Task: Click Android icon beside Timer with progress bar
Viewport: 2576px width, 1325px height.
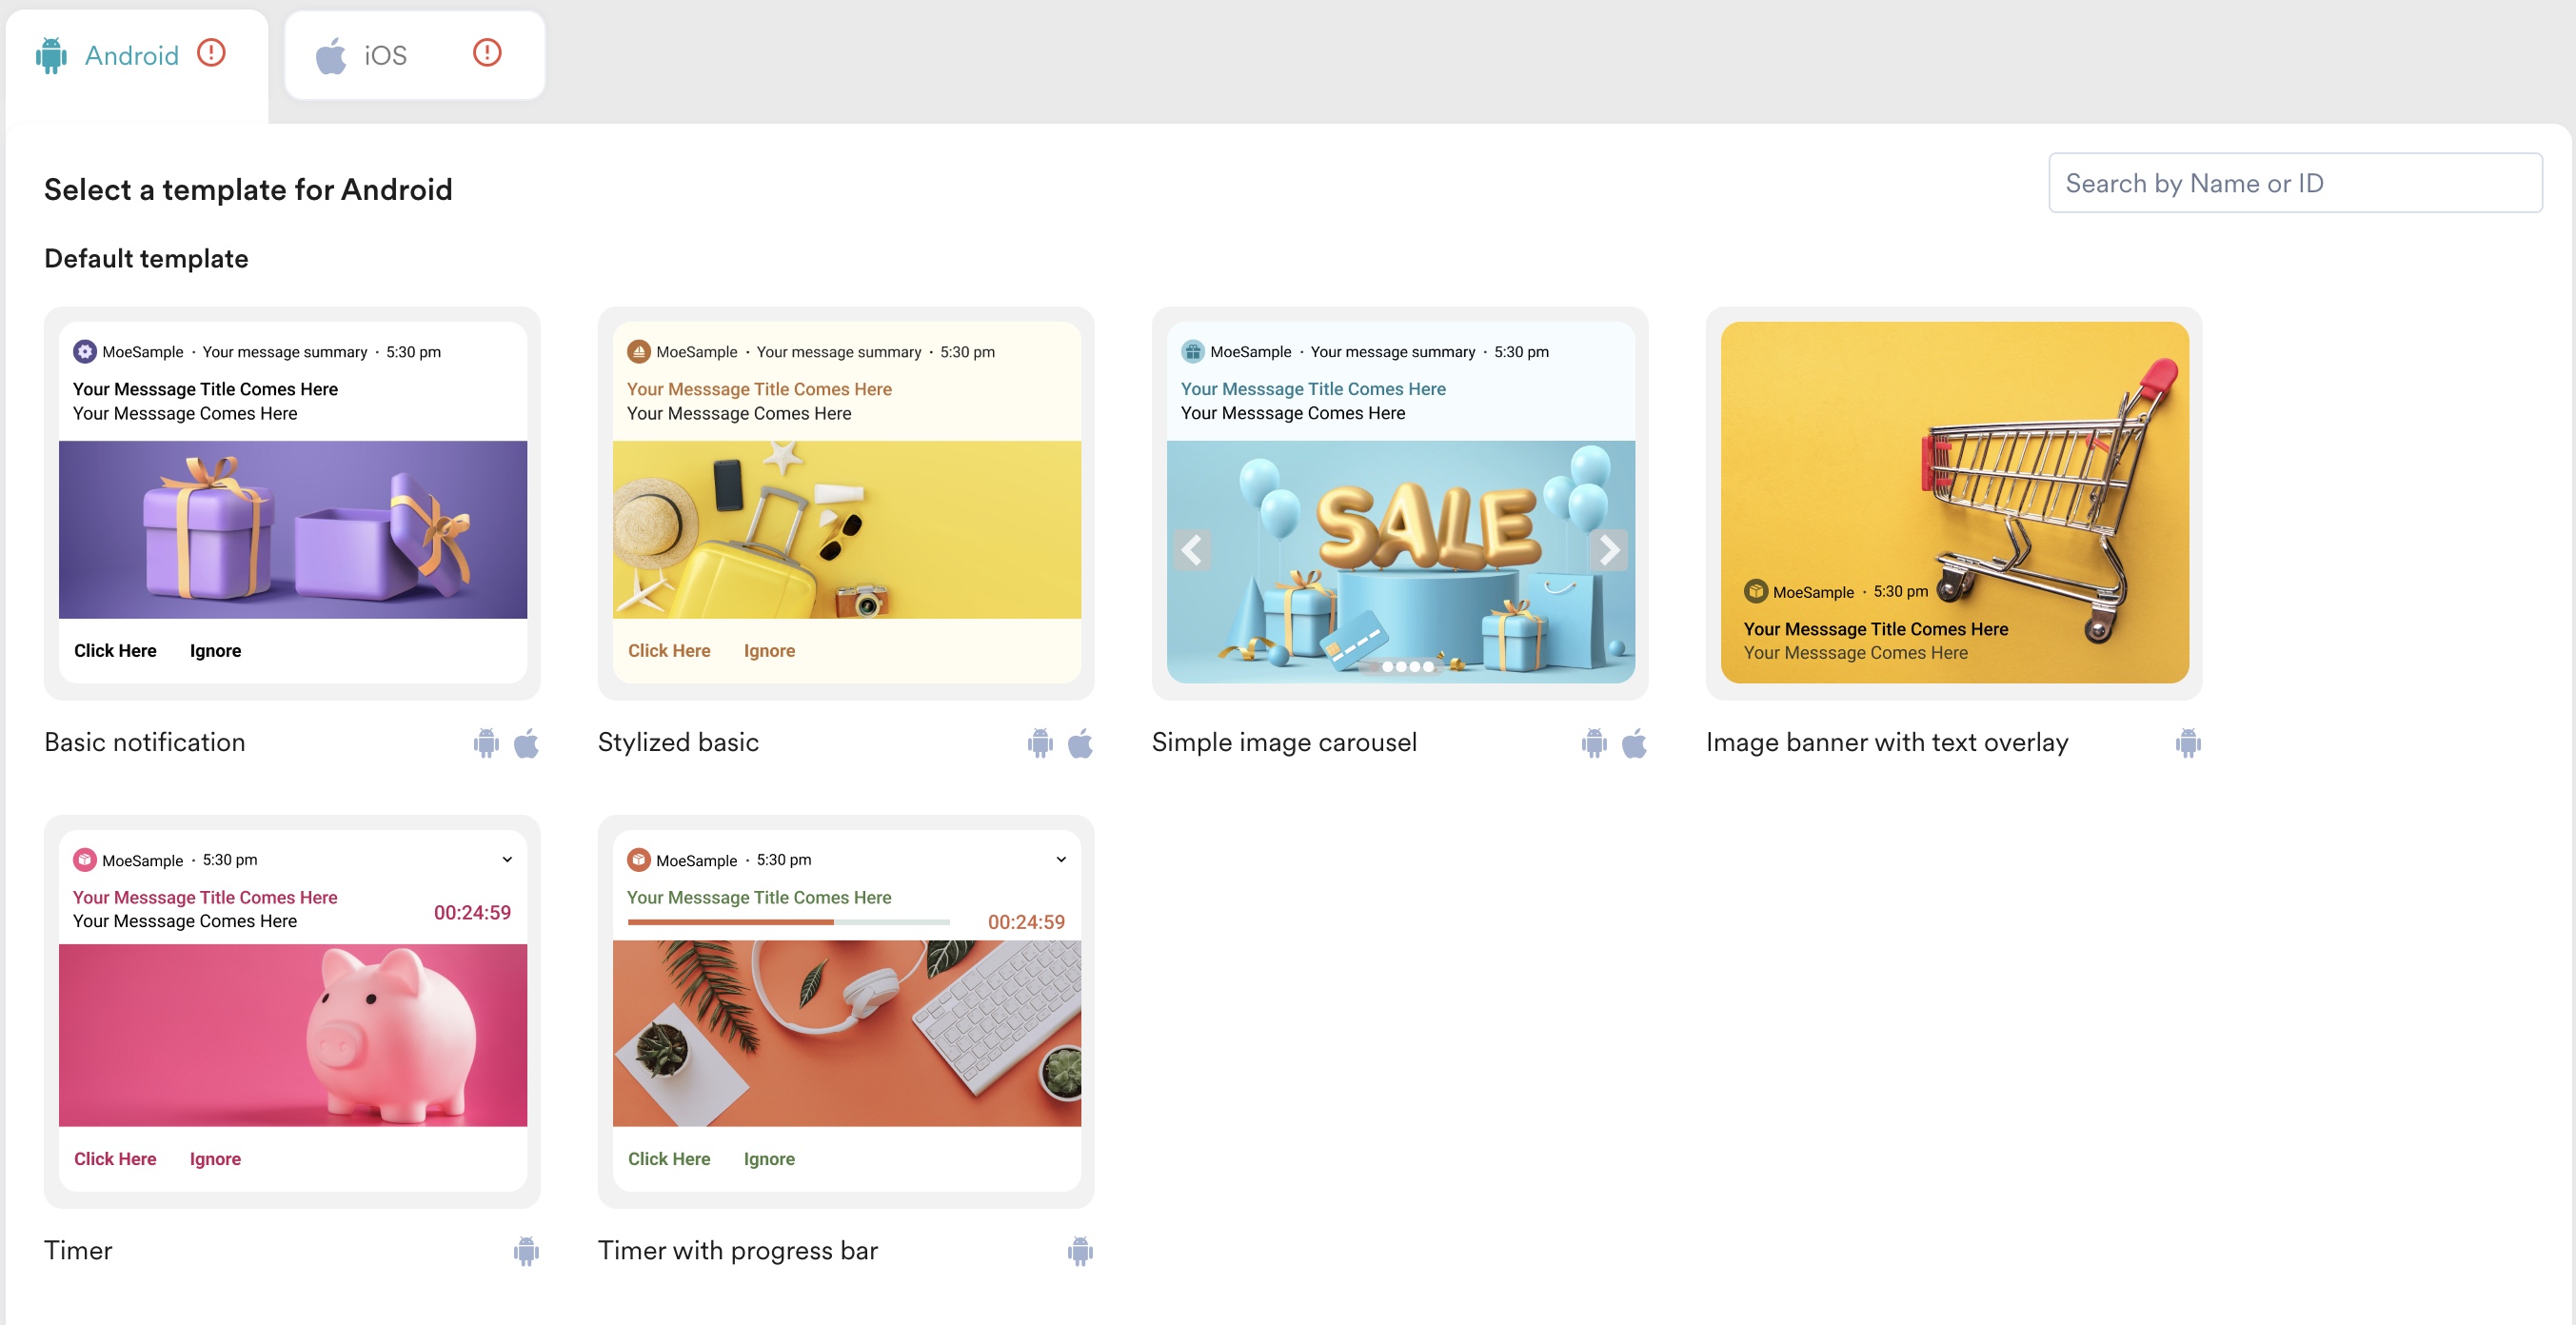Action: (x=1080, y=1251)
